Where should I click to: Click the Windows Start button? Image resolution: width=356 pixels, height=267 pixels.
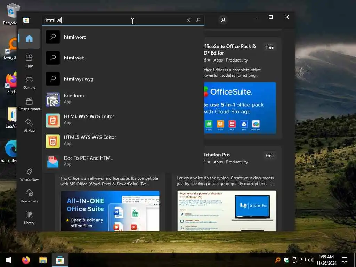(8, 260)
